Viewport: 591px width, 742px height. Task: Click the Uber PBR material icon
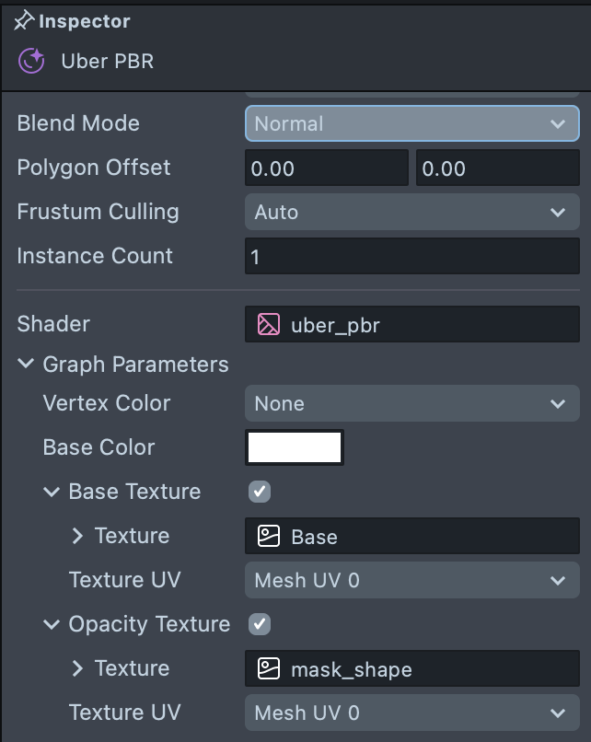[x=32, y=62]
